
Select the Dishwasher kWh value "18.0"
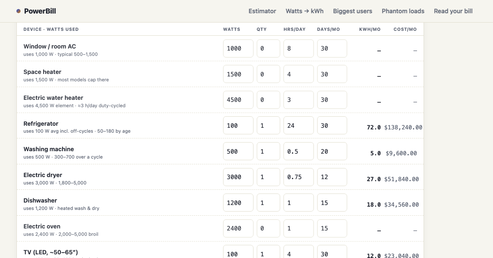point(374,205)
